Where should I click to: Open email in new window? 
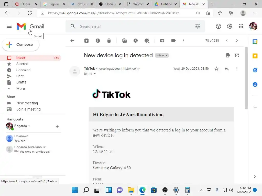click(237, 55)
